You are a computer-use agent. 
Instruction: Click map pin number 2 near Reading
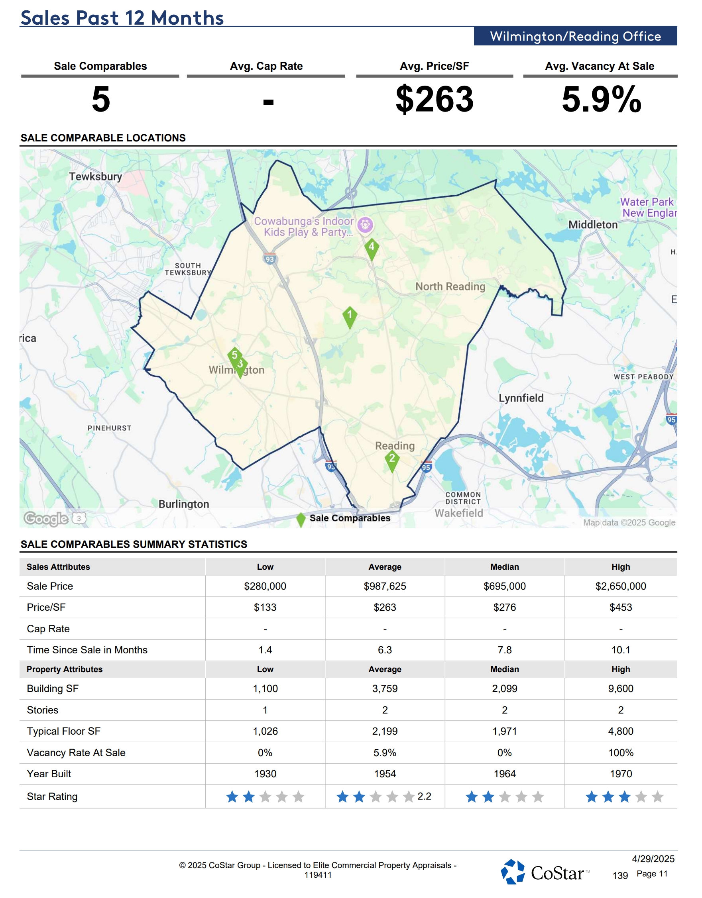[392, 461]
